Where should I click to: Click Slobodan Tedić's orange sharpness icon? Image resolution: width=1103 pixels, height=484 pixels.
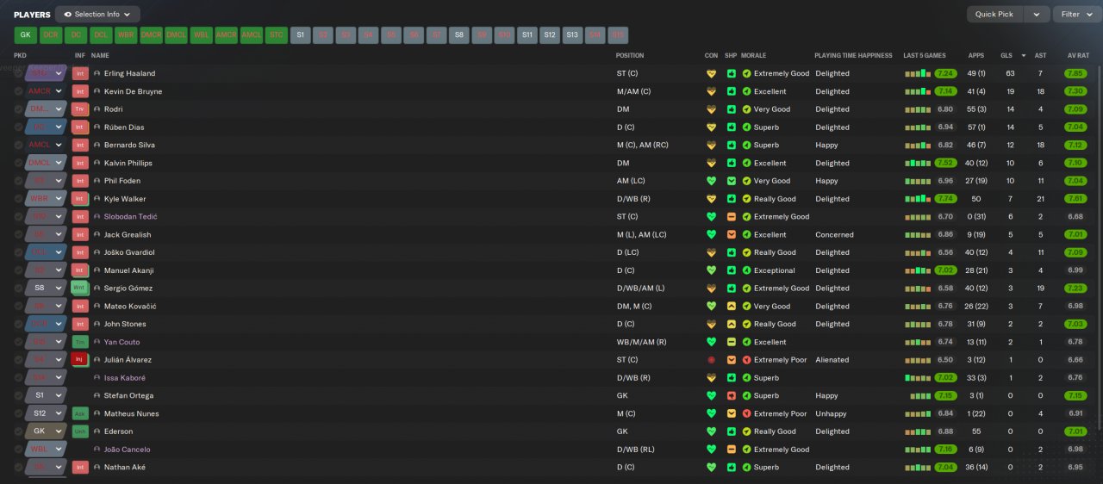coord(731,217)
